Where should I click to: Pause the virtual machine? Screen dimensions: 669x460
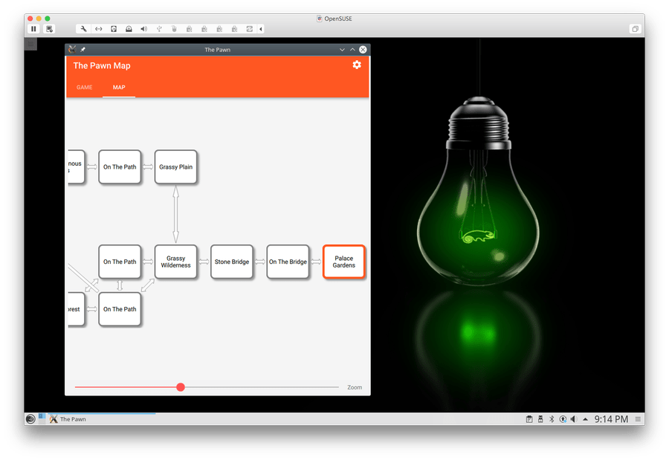(x=33, y=29)
